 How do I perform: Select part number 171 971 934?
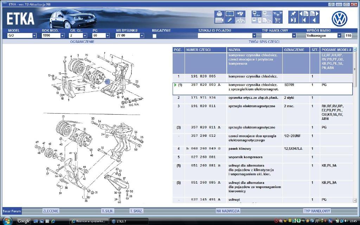coord(203,98)
